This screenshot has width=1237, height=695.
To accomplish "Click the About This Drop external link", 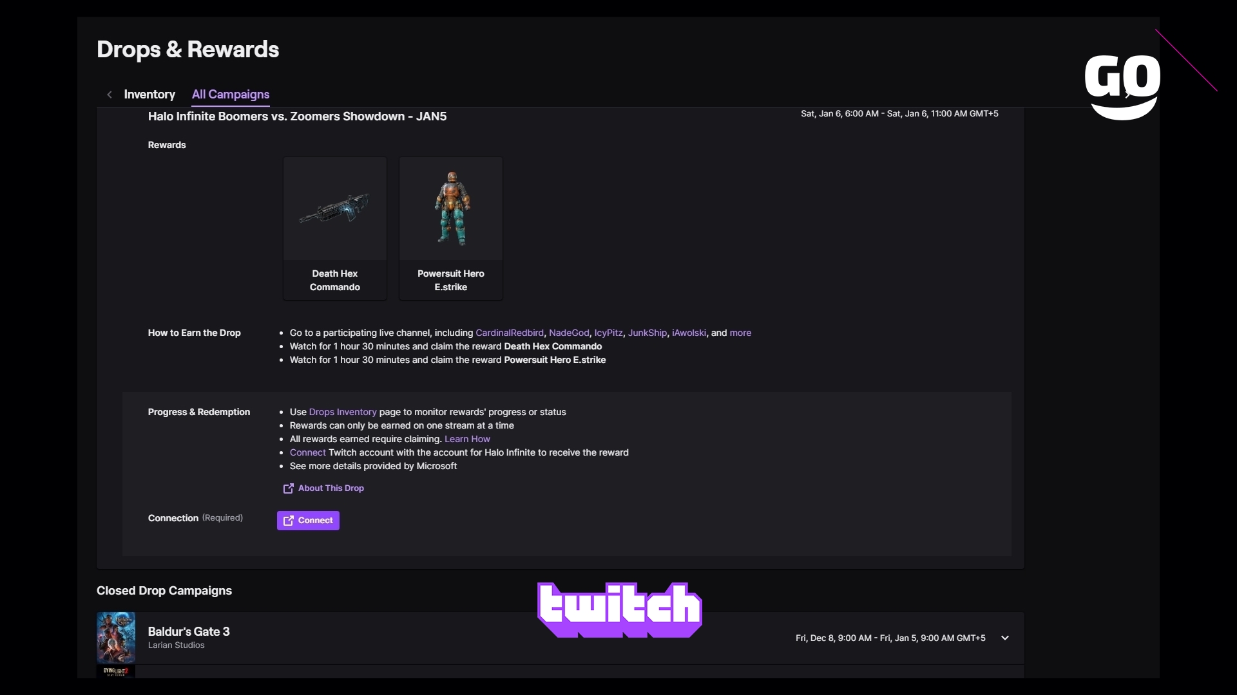I will coord(323,488).
